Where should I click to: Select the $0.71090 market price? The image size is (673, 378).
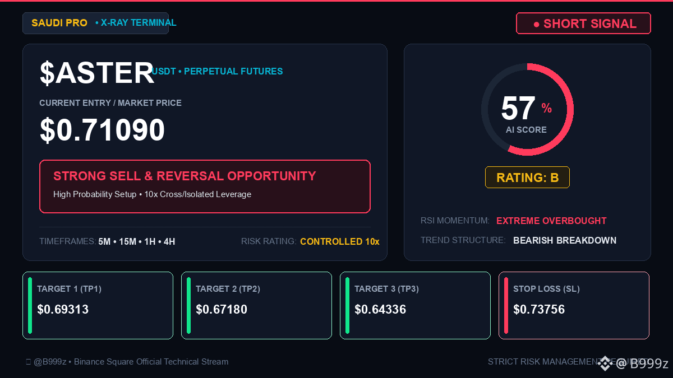pos(102,130)
